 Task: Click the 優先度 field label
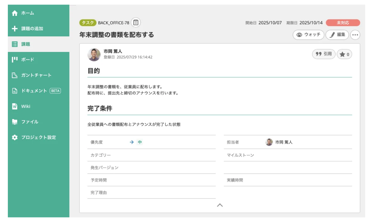click(96, 142)
